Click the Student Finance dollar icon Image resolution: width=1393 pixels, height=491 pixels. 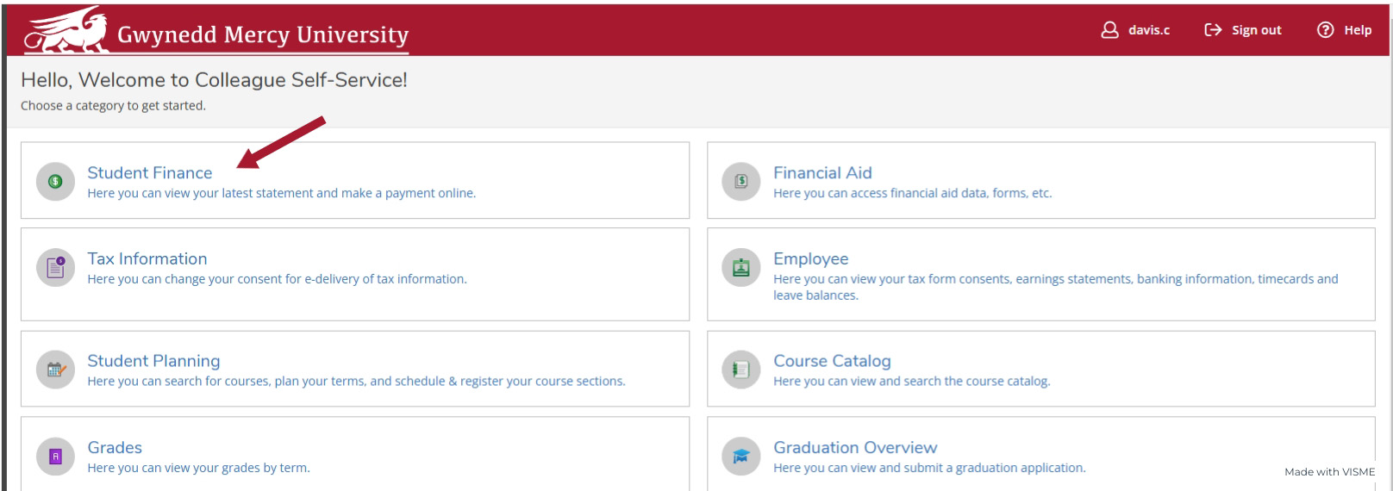(55, 181)
